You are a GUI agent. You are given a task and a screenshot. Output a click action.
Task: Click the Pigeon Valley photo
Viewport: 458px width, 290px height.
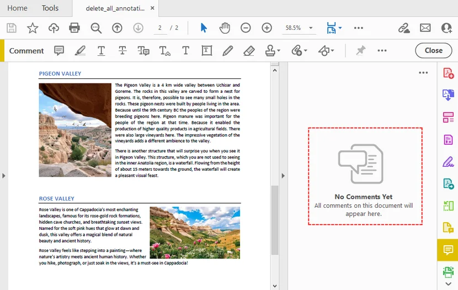[x=75, y=130]
